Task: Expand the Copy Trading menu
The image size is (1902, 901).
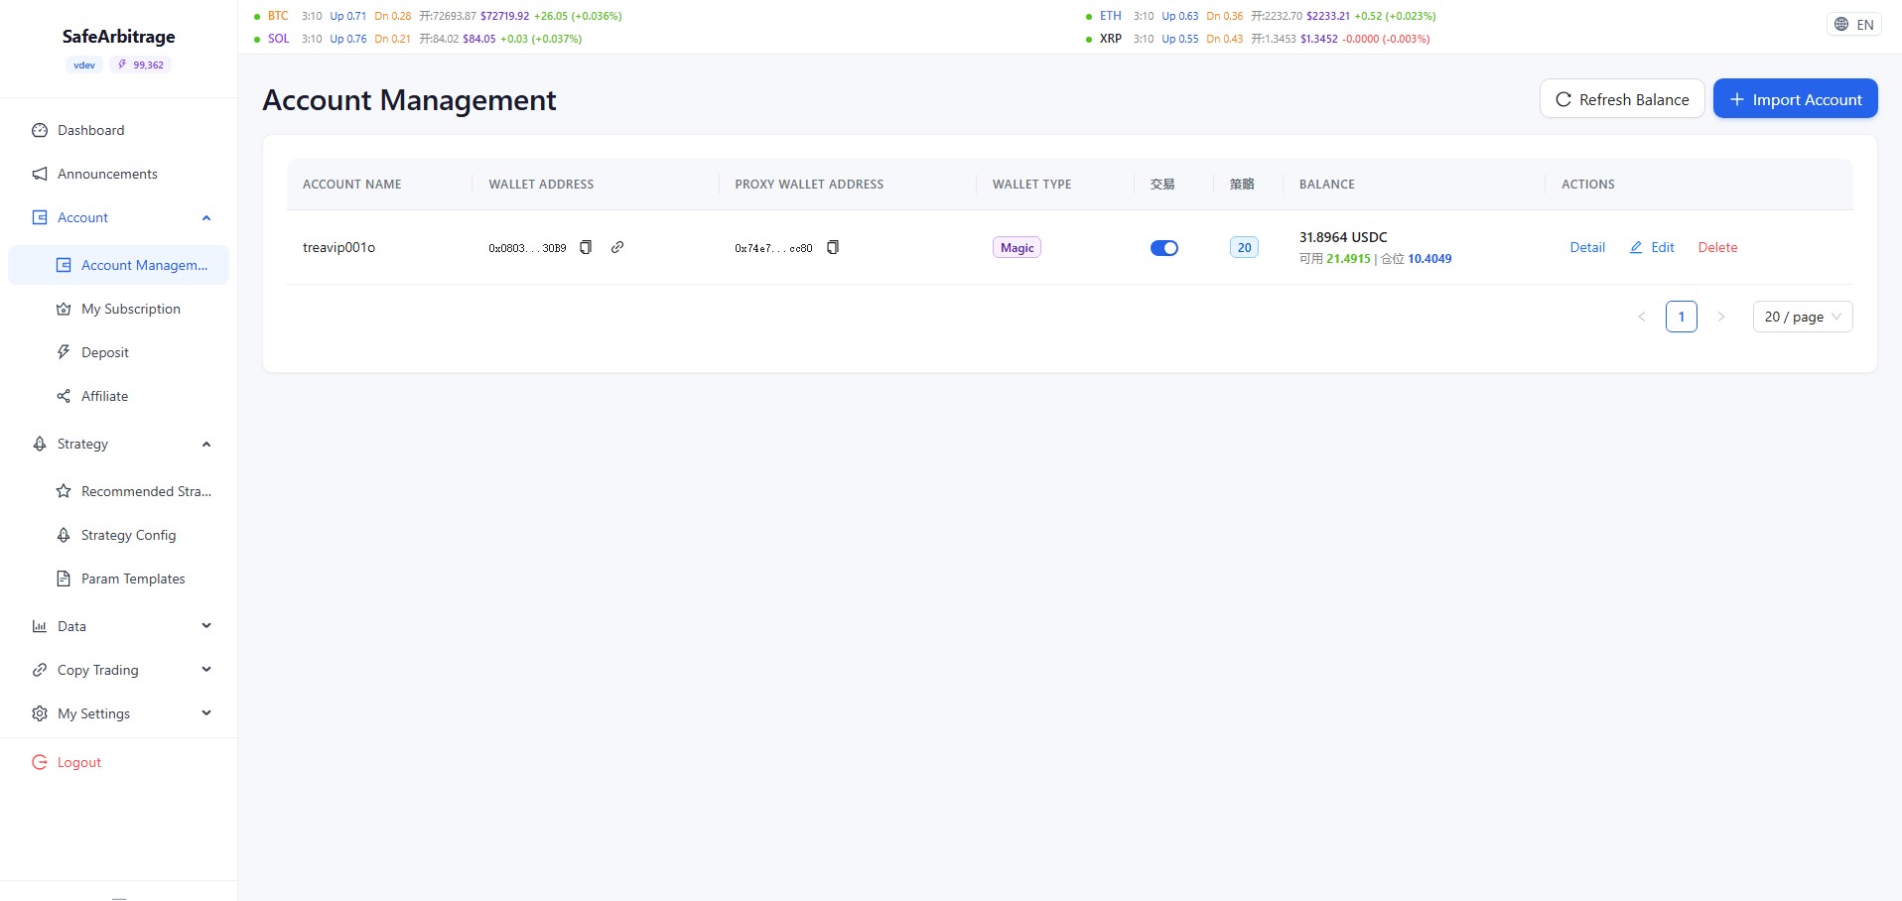Action: [205, 670]
